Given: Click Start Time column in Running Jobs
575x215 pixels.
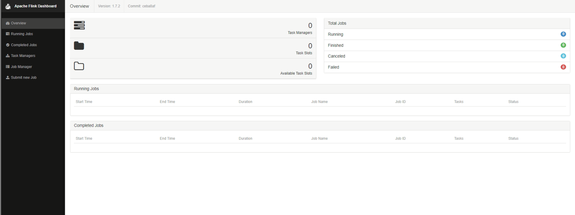Looking at the screenshot, I should click(84, 102).
